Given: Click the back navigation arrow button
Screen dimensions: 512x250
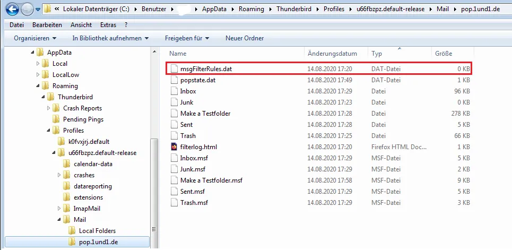Looking at the screenshot, I should click(x=12, y=9).
